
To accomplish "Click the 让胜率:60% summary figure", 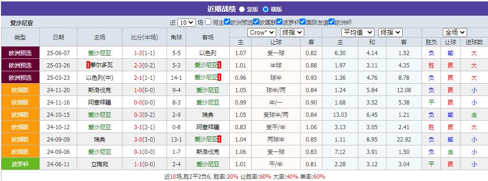I will point(255,177).
